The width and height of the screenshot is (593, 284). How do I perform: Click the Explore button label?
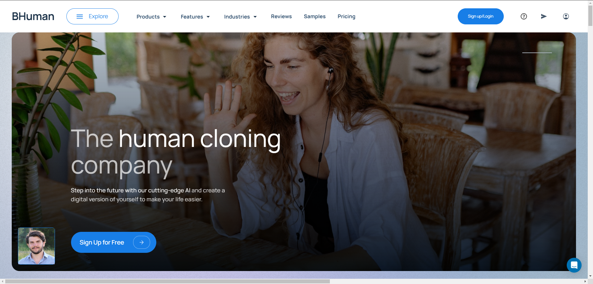[x=98, y=16]
